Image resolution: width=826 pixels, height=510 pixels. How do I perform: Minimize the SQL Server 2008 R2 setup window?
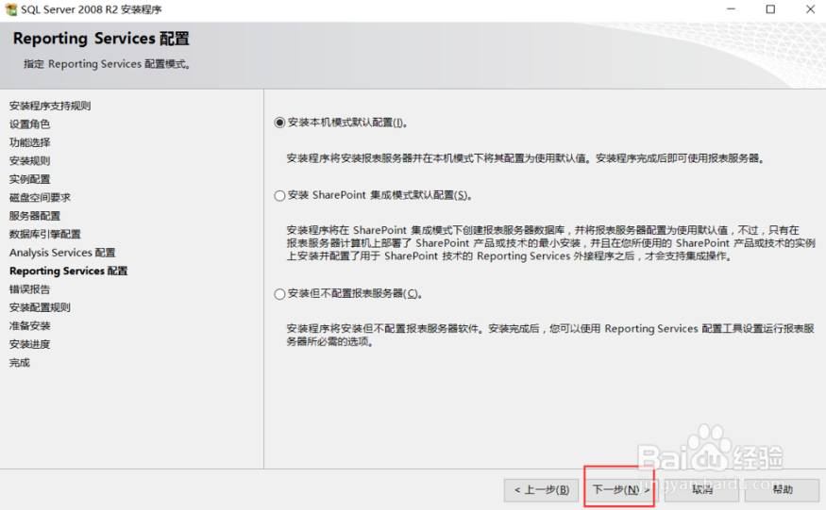click(x=731, y=9)
